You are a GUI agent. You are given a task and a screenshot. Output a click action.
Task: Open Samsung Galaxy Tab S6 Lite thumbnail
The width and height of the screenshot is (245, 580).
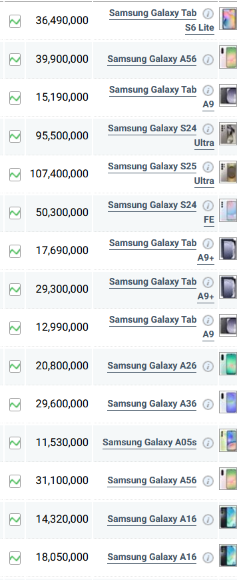point(228,18)
